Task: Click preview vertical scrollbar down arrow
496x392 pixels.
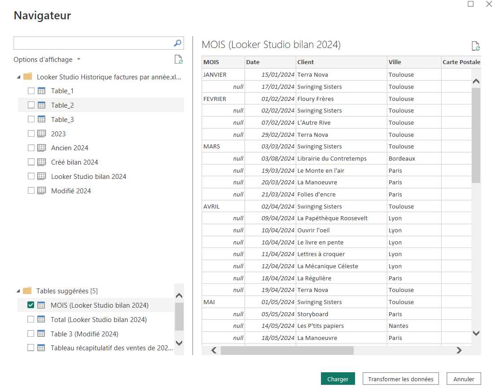Action: (476, 333)
